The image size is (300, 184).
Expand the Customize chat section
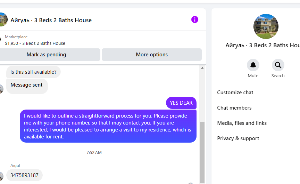point(235,93)
